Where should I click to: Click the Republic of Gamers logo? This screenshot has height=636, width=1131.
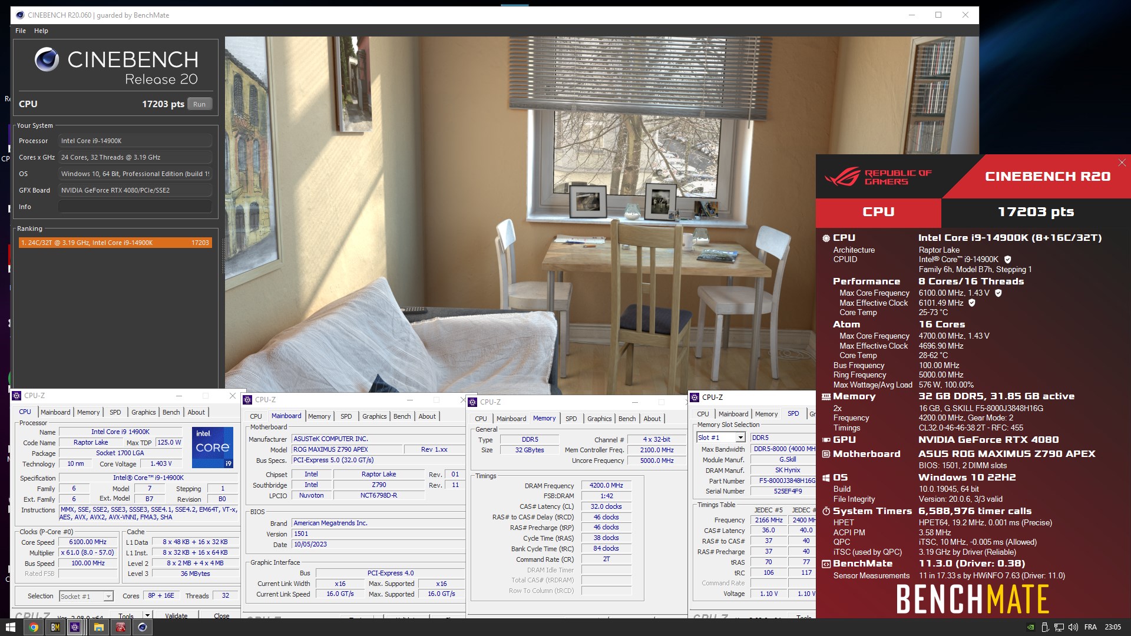[x=878, y=177]
